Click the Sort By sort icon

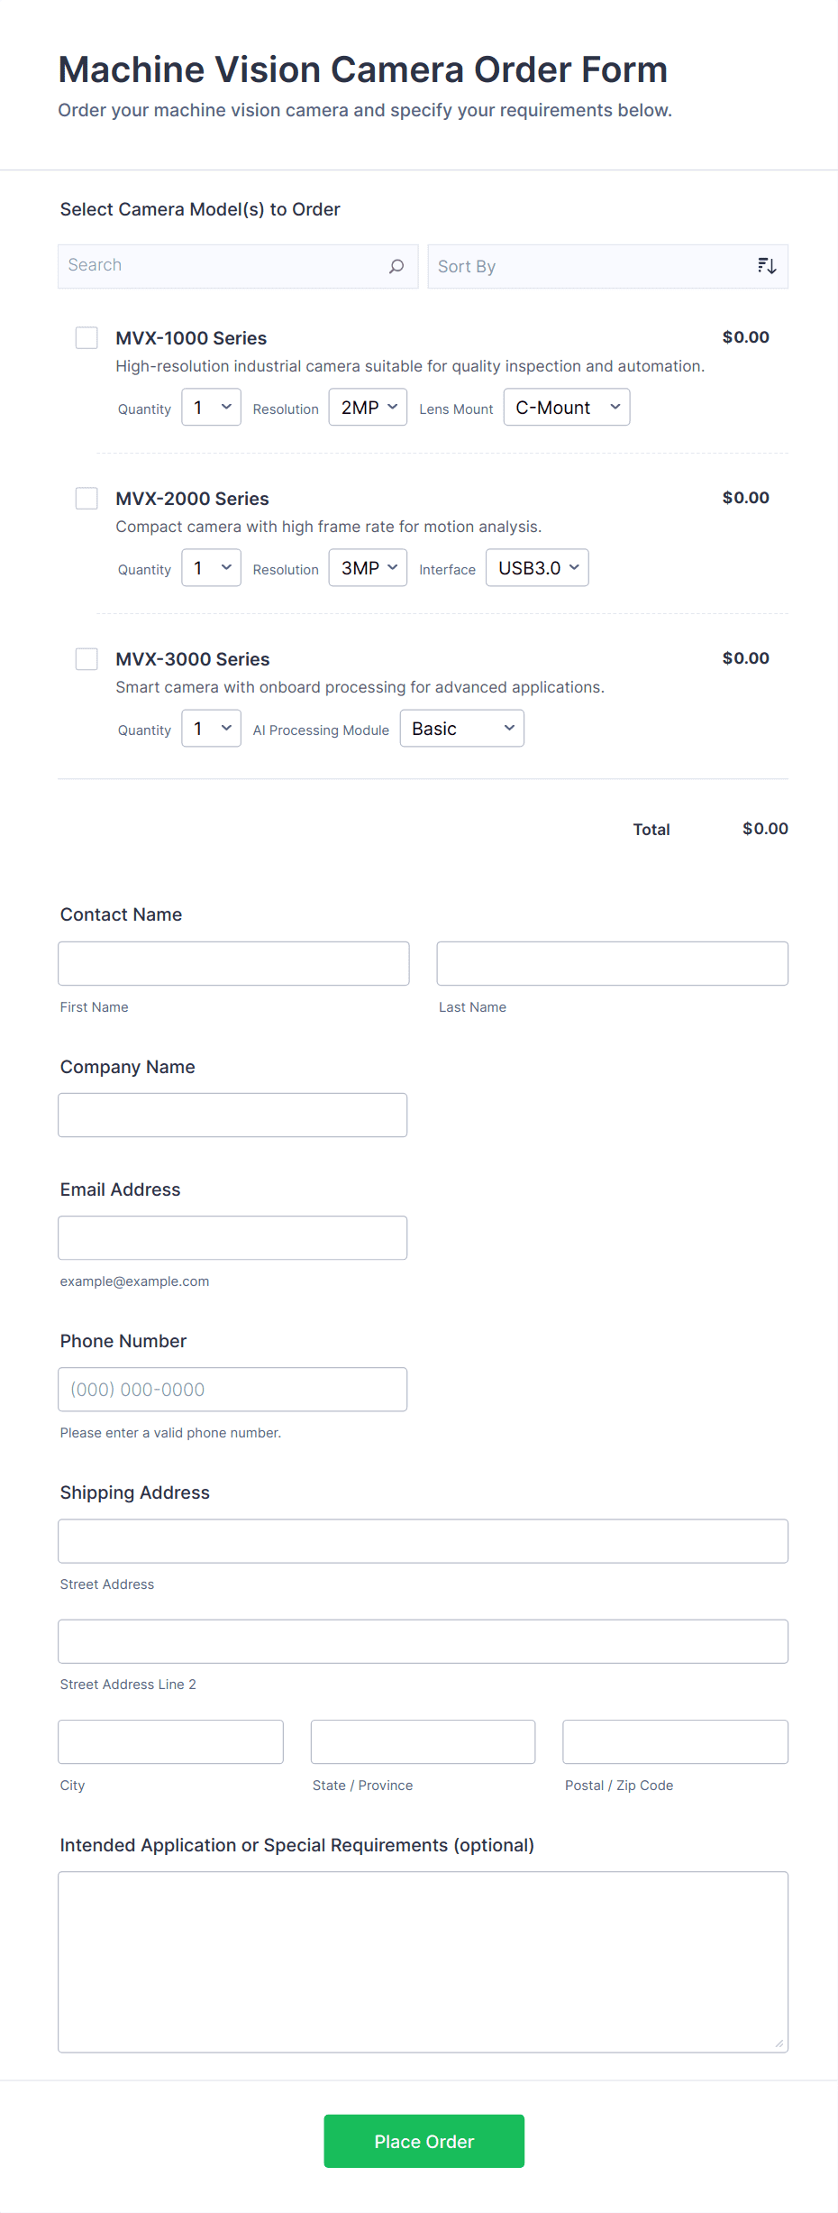[x=767, y=266]
